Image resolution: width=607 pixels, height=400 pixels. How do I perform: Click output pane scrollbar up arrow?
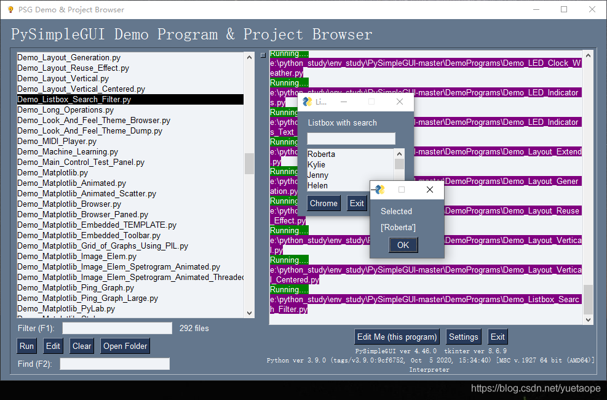pos(588,55)
